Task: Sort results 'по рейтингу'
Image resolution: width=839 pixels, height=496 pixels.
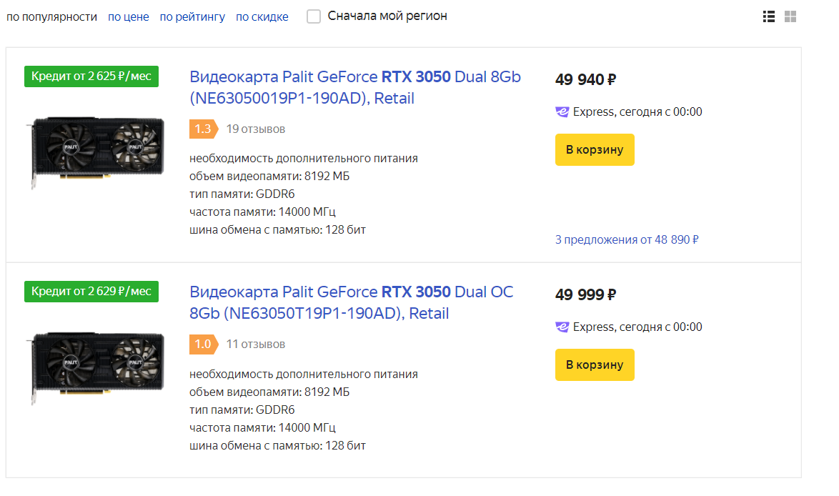Action: pos(192,16)
